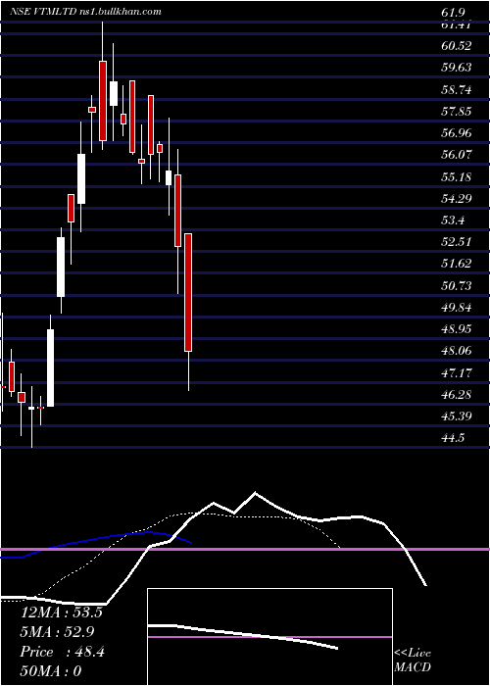This screenshot has width=490, height=686.
Task: Click the 12MA : 53.5 readout
Action: tap(61, 612)
